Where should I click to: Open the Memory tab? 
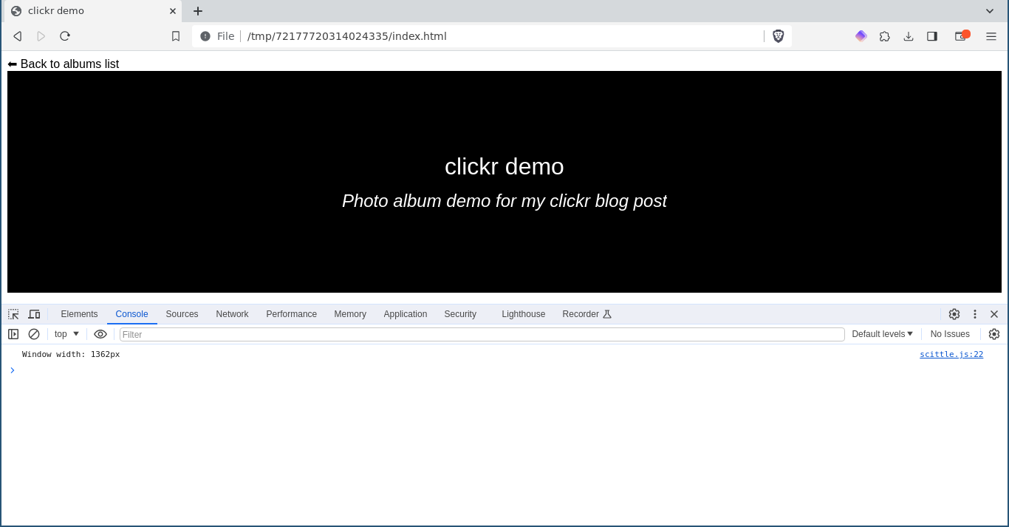tap(350, 314)
